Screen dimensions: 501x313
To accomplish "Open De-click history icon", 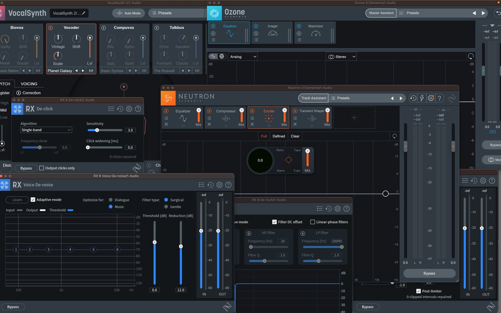I will click(x=120, y=109).
